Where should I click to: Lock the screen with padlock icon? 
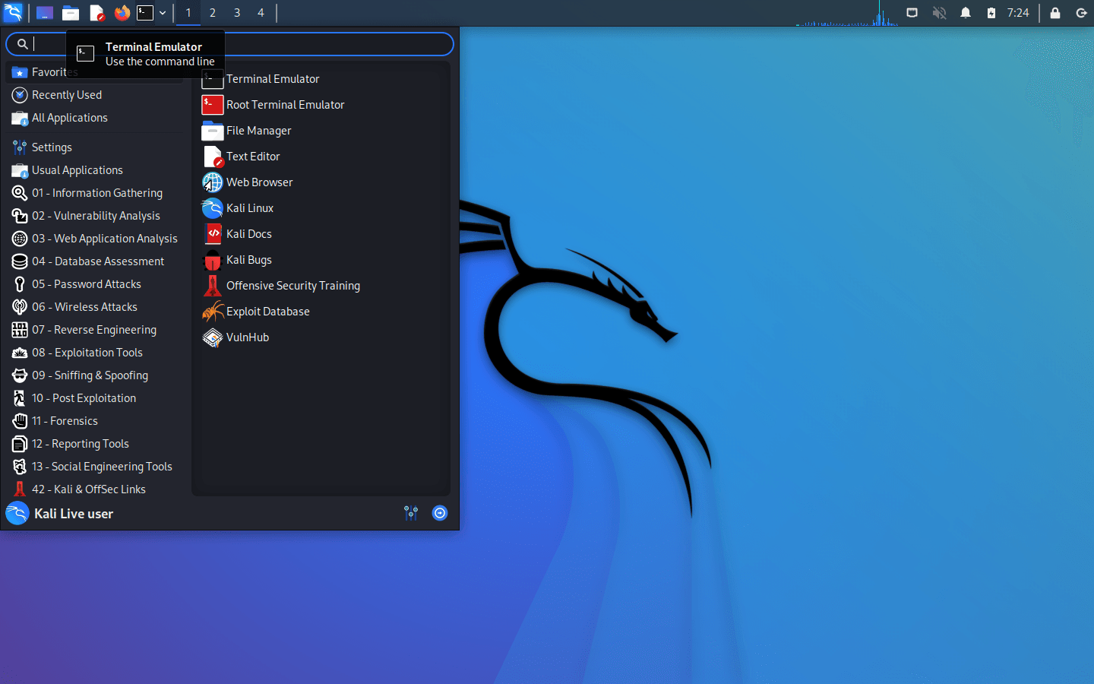1055,13
